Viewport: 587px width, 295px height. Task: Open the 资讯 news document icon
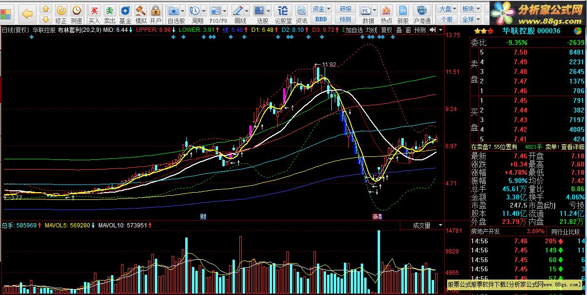[x=301, y=14]
